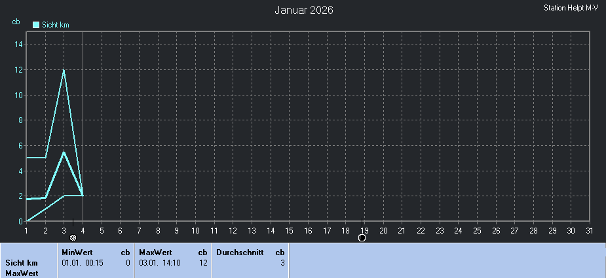
Task: Select the MinWert column header
Action: [77, 252]
